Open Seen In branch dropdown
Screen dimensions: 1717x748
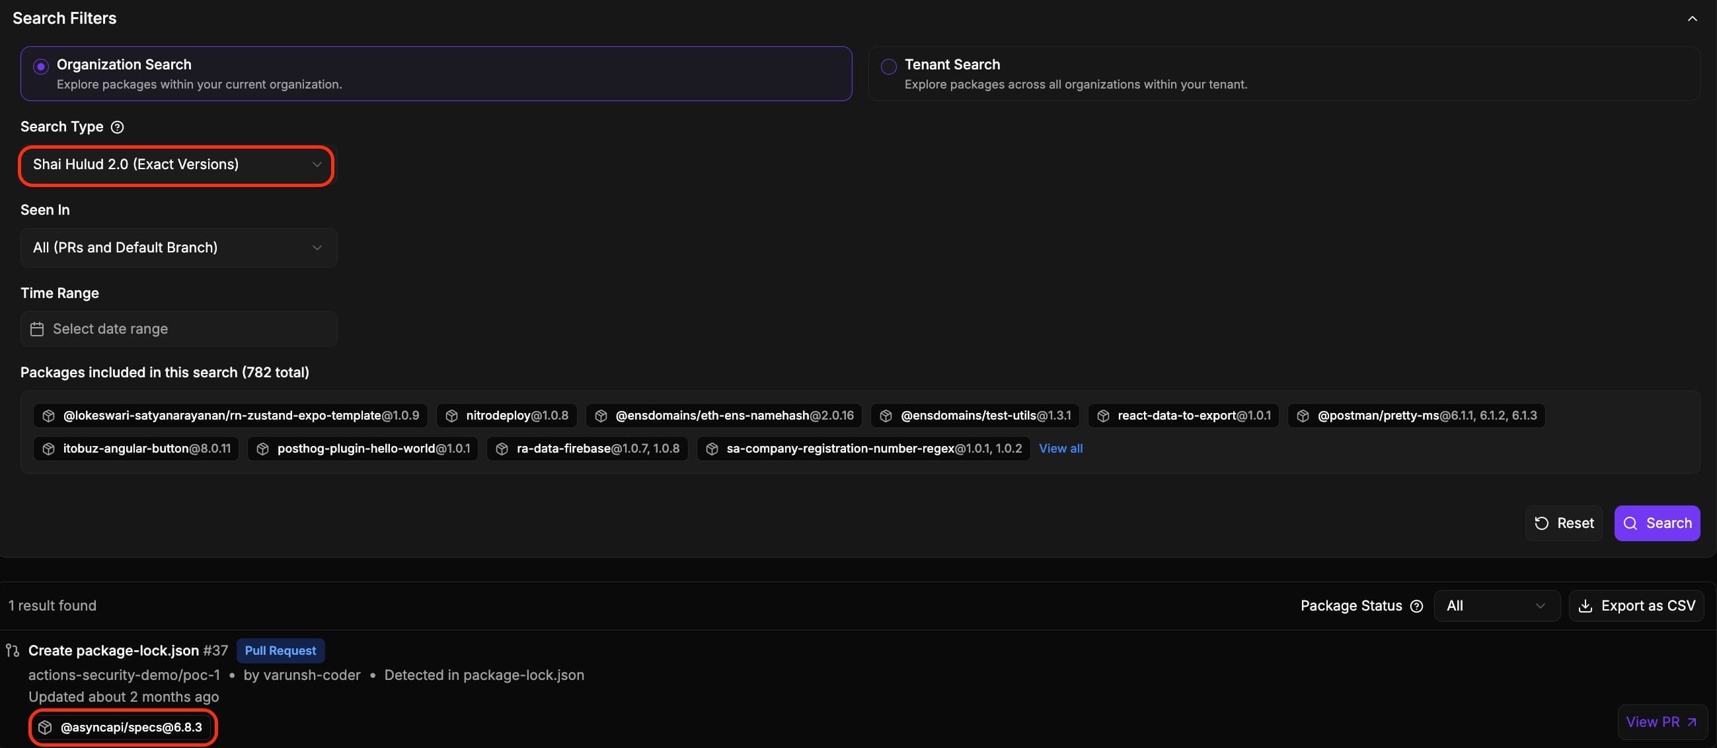178,248
